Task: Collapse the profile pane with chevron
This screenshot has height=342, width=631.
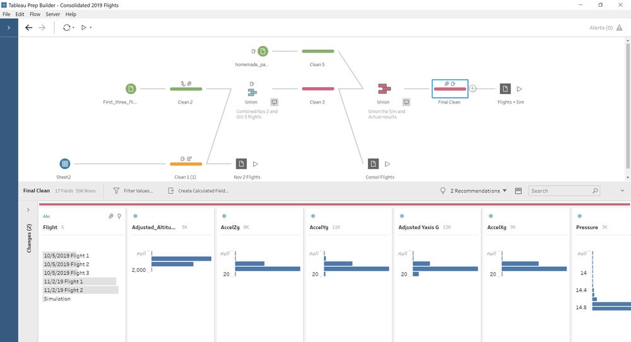Action: tap(622, 191)
